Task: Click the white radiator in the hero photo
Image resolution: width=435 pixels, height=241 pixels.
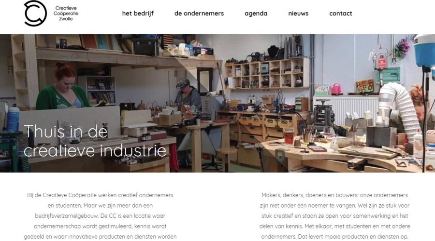Action: [x=346, y=110]
